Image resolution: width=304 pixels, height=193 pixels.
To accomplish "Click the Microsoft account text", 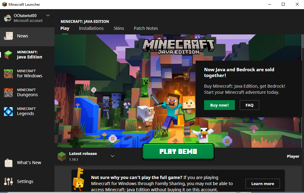I will coord(28,20).
